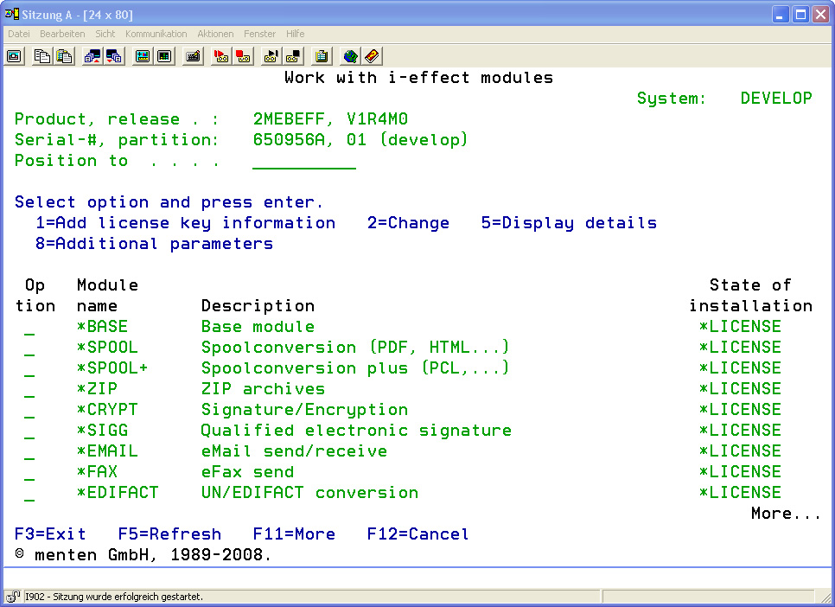The image size is (835, 607).
Task: Click the option field beside *BASE module
Action: (x=29, y=329)
